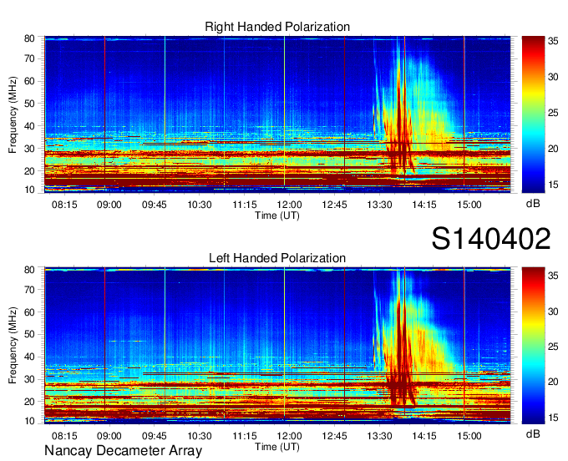Click the "dB" label under the upper color bar
Image resolution: width=568 pixels, height=461 pixels.
point(533,204)
